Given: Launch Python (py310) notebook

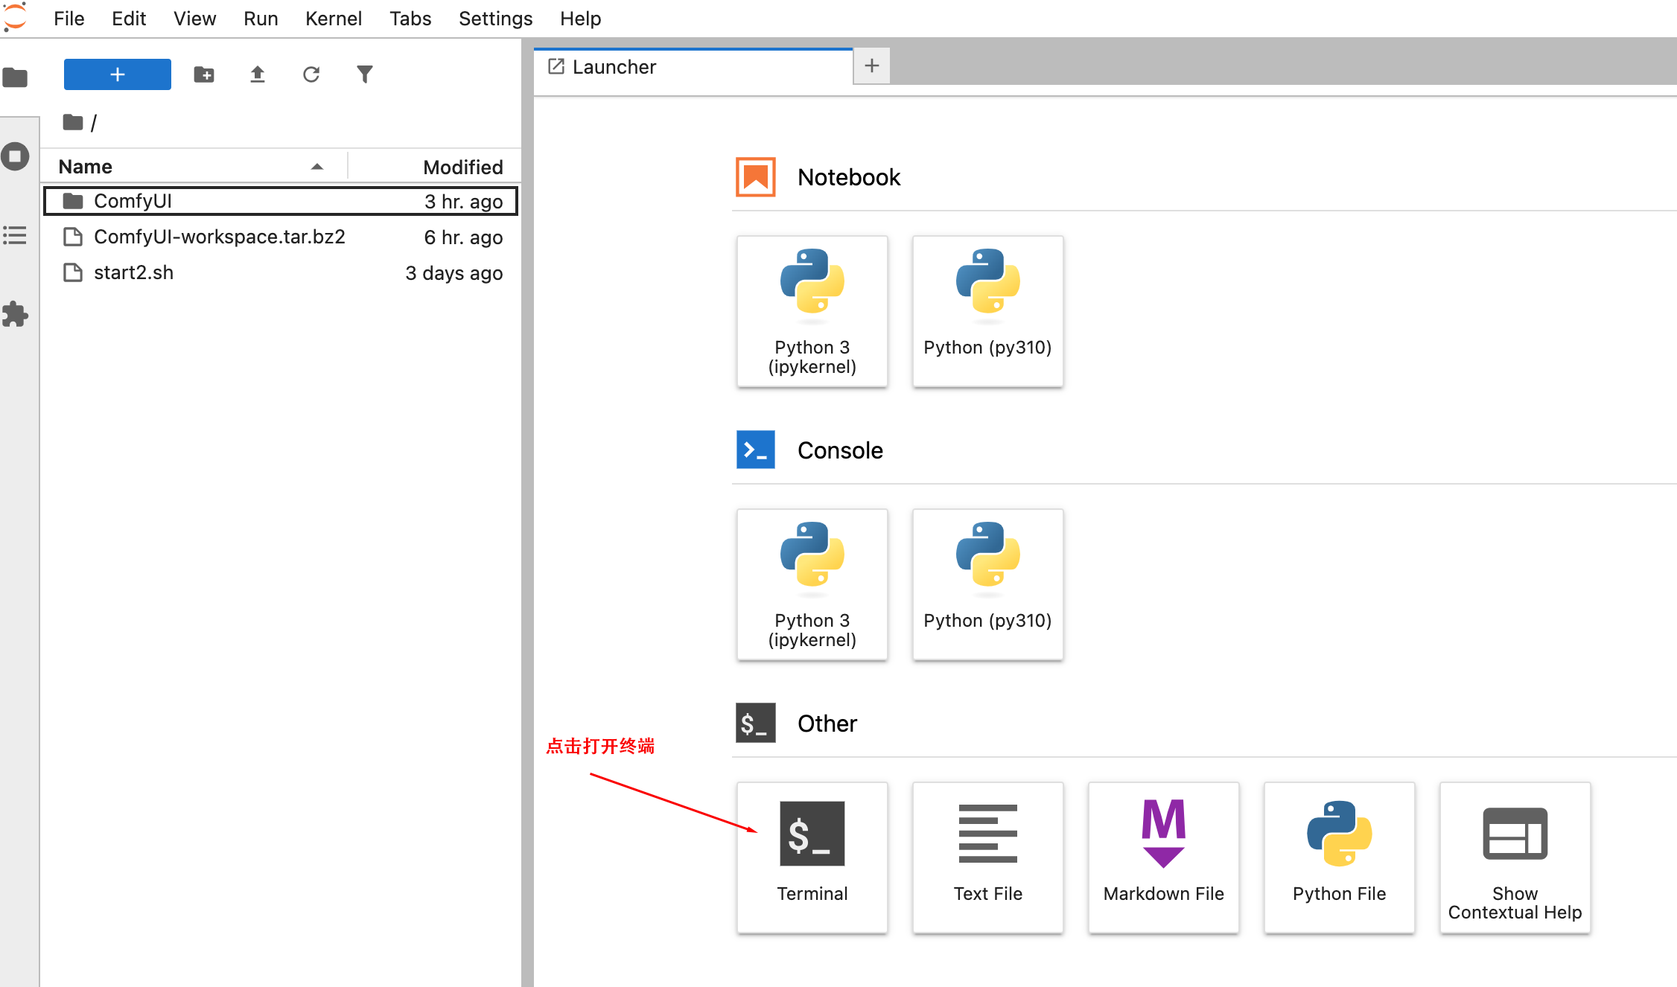Looking at the screenshot, I should pyautogui.click(x=987, y=311).
